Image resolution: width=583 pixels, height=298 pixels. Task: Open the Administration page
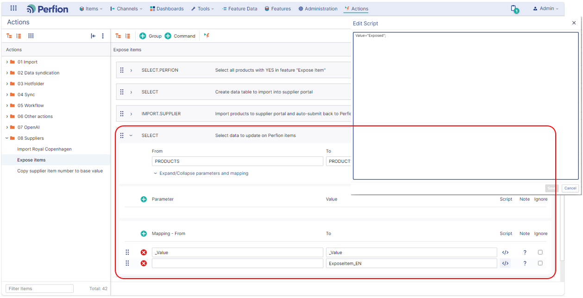click(x=318, y=9)
